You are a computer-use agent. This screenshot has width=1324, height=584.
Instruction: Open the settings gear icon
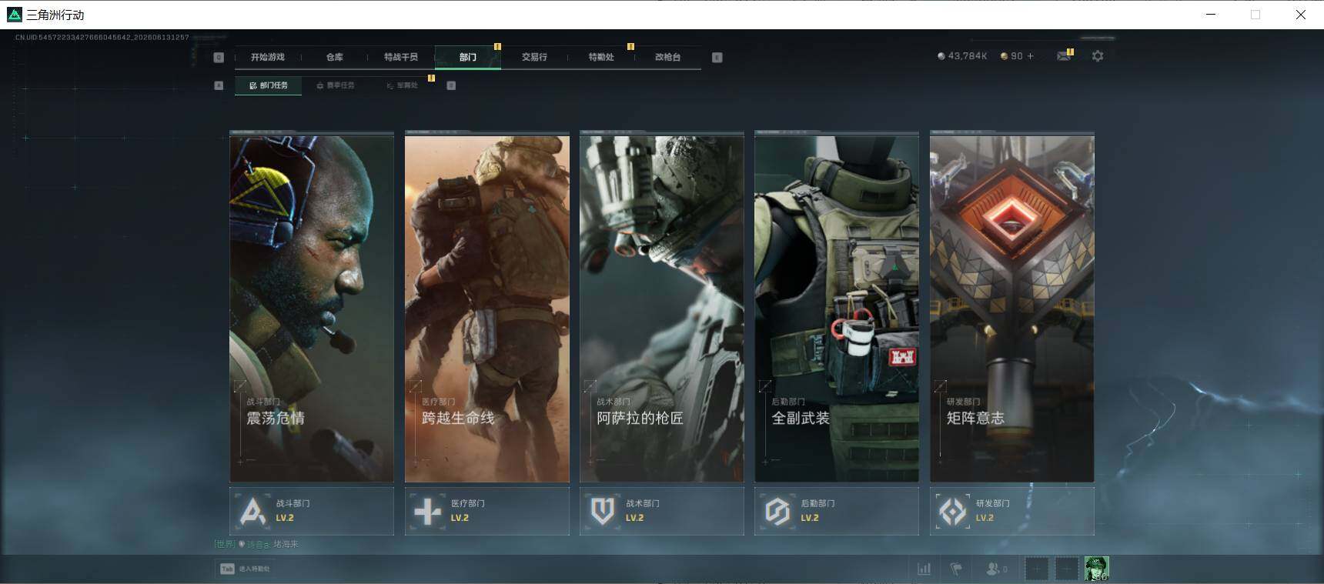1098,56
